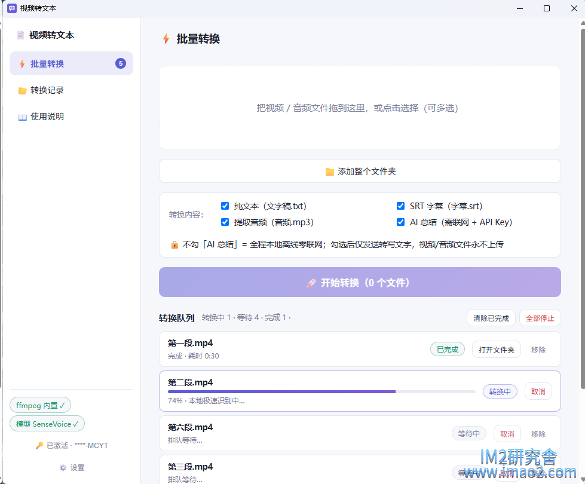Click the vertical scrollbar thumb
This screenshot has width=585, height=484.
(583, 208)
